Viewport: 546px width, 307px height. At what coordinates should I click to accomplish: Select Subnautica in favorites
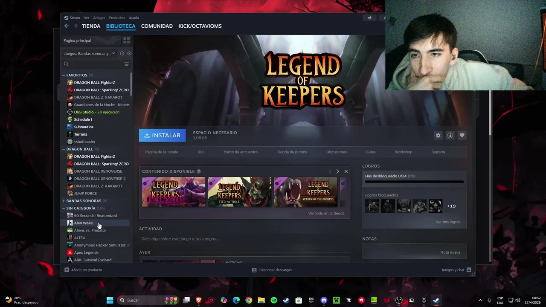click(84, 127)
